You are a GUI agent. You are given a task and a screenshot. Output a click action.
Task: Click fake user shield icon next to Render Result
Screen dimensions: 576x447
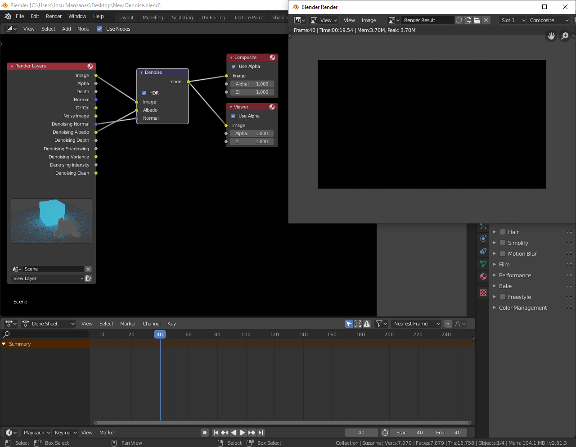point(459,20)
